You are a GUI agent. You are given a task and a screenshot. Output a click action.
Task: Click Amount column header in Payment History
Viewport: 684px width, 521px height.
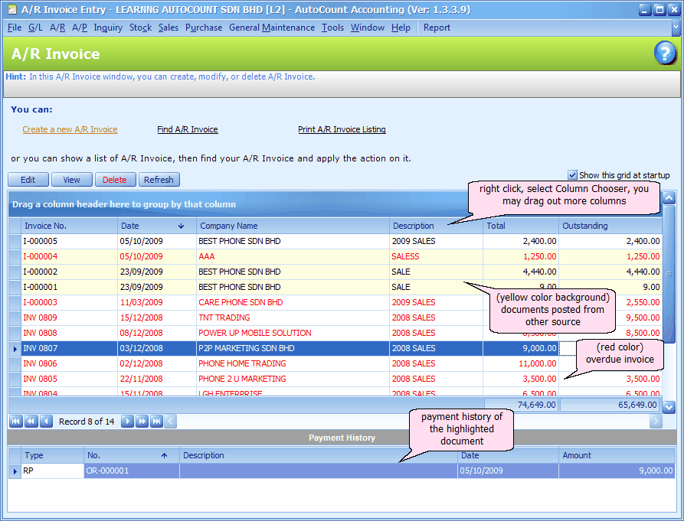coord(617,455)
